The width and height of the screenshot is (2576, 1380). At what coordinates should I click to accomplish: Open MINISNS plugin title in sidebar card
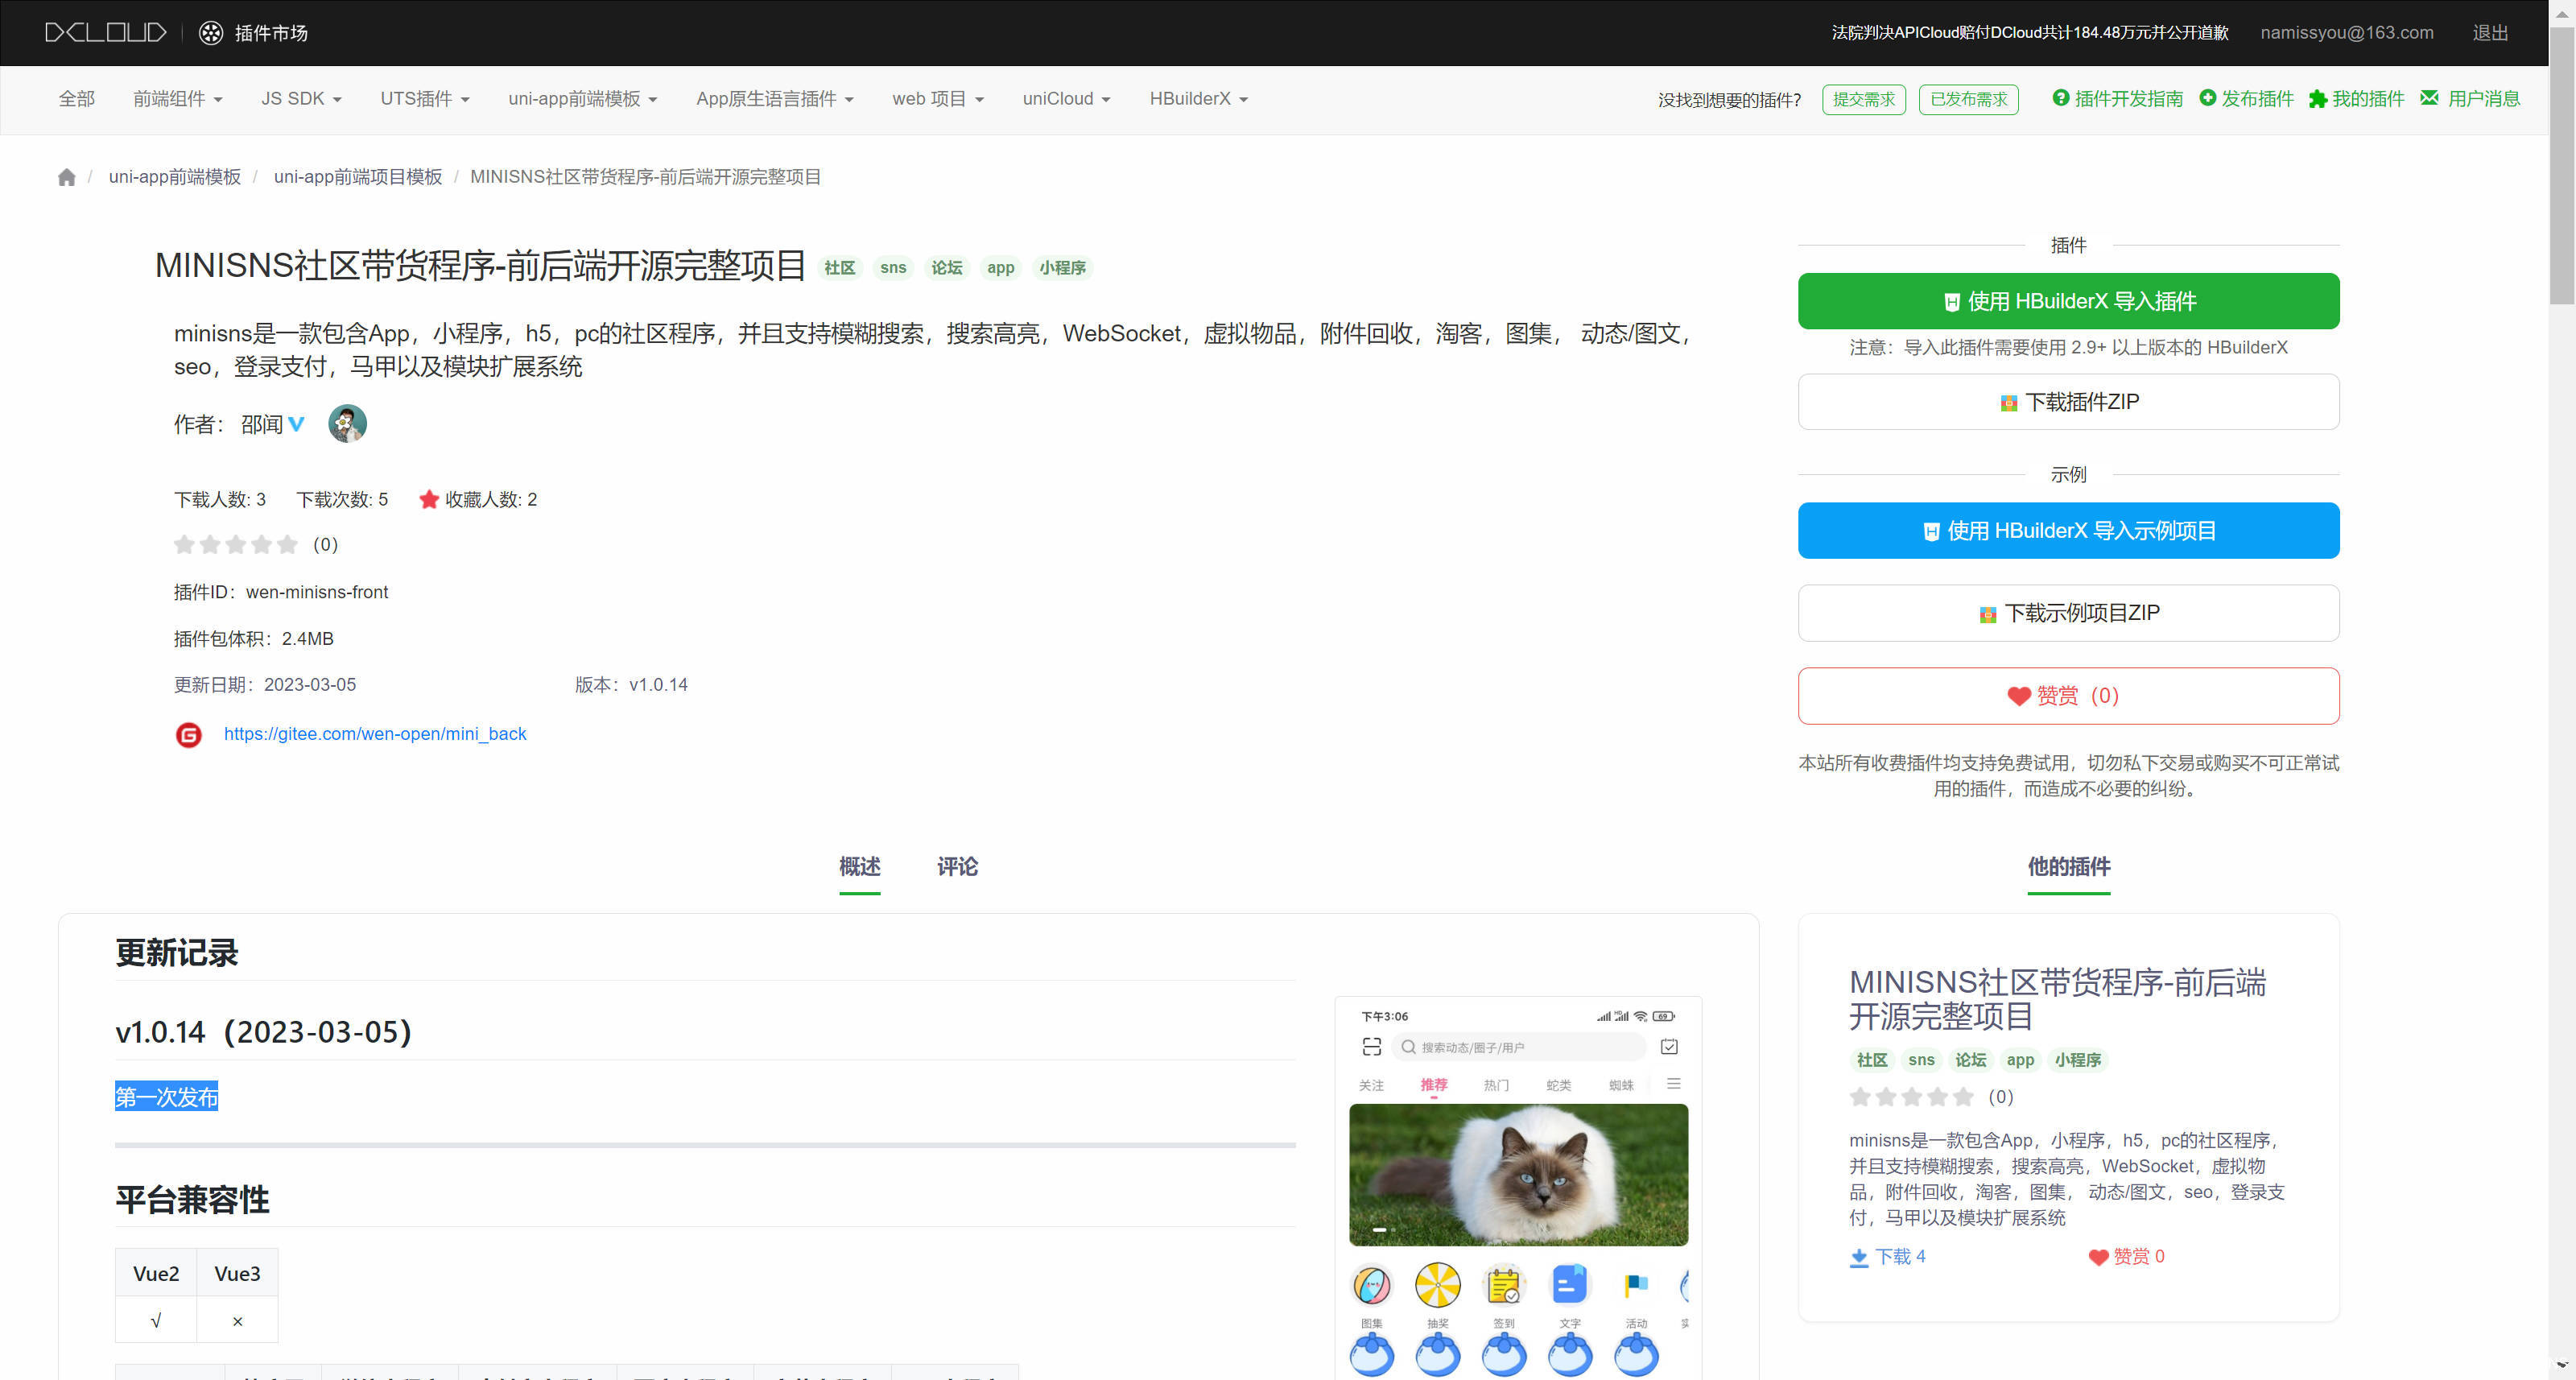click(x=2057, y=999)
